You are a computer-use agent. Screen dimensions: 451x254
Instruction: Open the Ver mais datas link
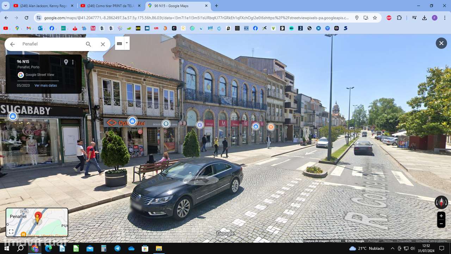[x=45, y=85]
